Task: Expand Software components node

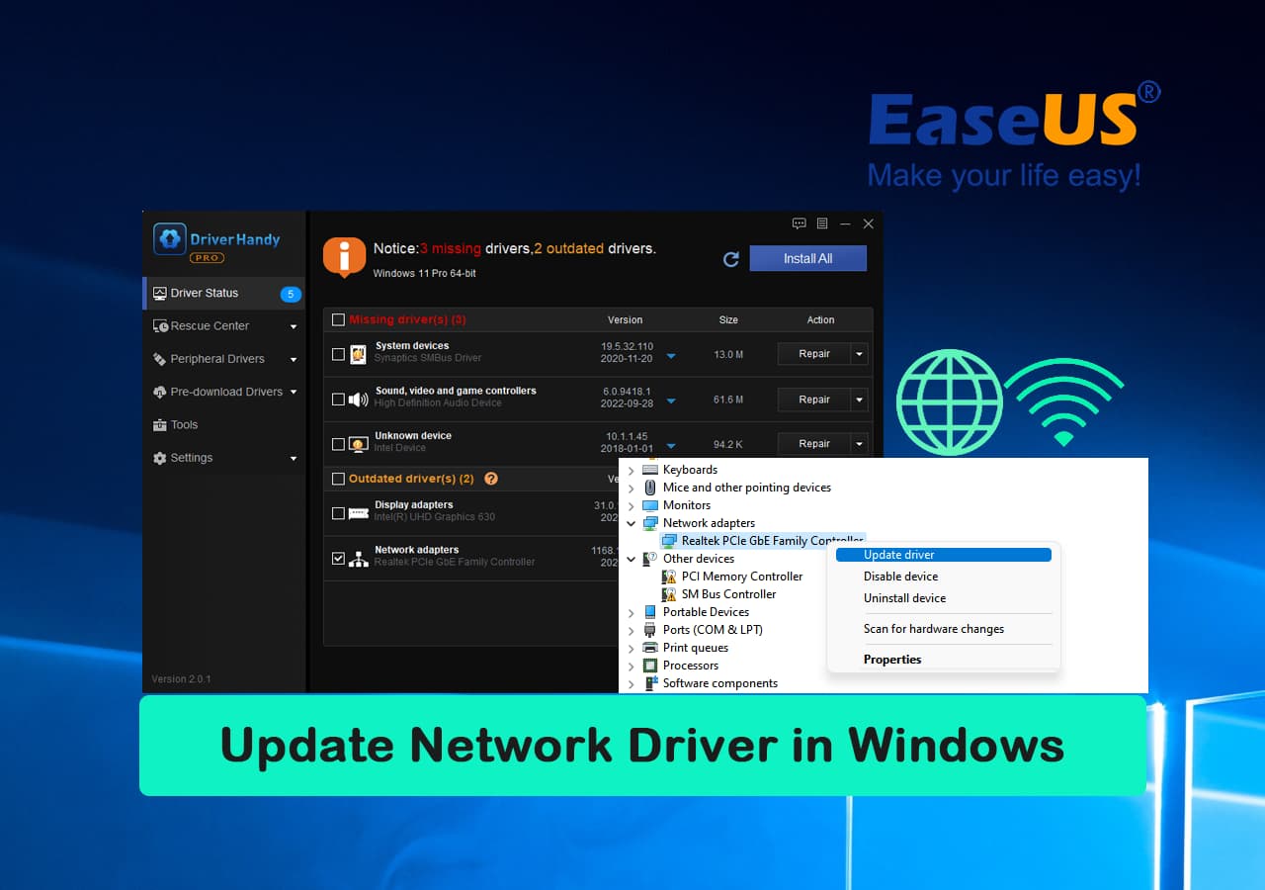Action: point(632,684)
